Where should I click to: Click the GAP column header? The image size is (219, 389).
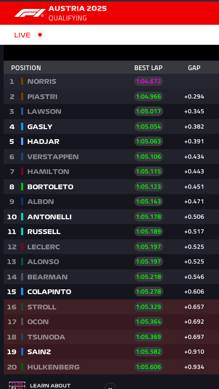(x=194, y=67)
